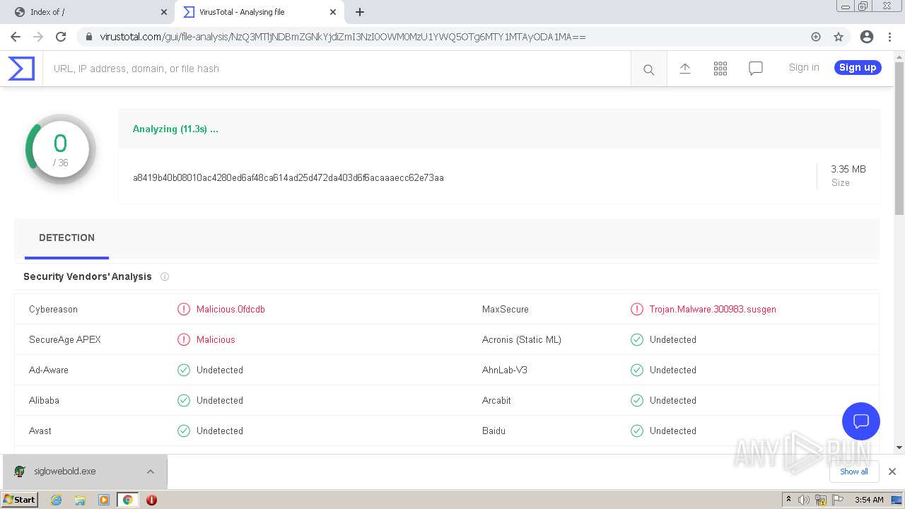Image resolution: width=905 pixels, height=509 pixels.
Task: Open Windows Explorer folder in taskbar
Action: [80, 500]
